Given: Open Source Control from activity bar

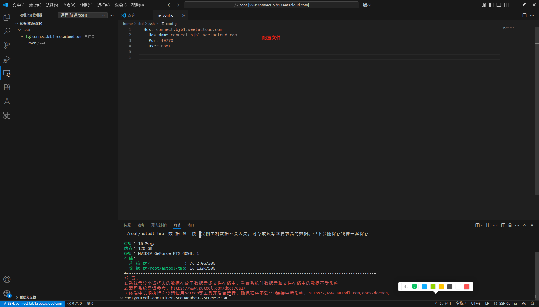Looking at the screenshot, I should click(x=7, y=45).
